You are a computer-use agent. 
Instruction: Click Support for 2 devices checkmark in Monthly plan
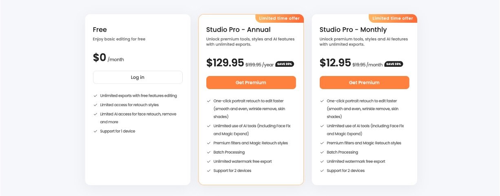322,171
